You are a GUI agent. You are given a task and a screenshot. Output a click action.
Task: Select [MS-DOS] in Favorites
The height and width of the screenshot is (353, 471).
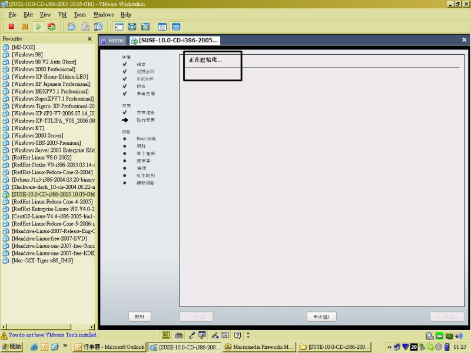[24, 48]
